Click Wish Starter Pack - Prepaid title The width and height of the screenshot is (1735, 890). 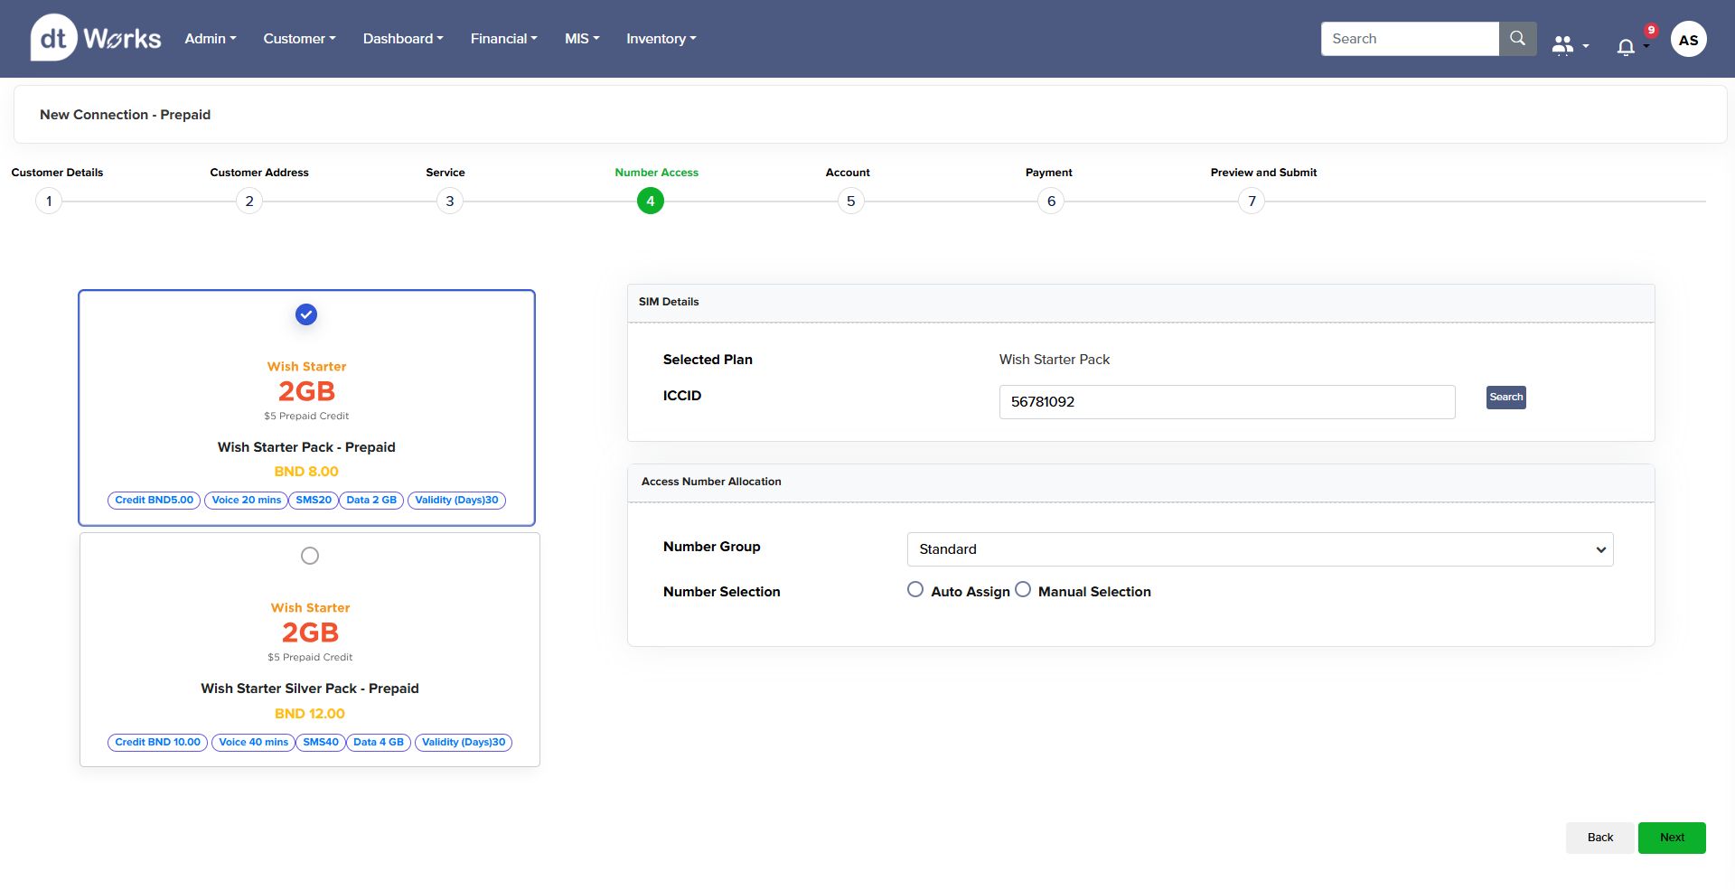point(306,447)
